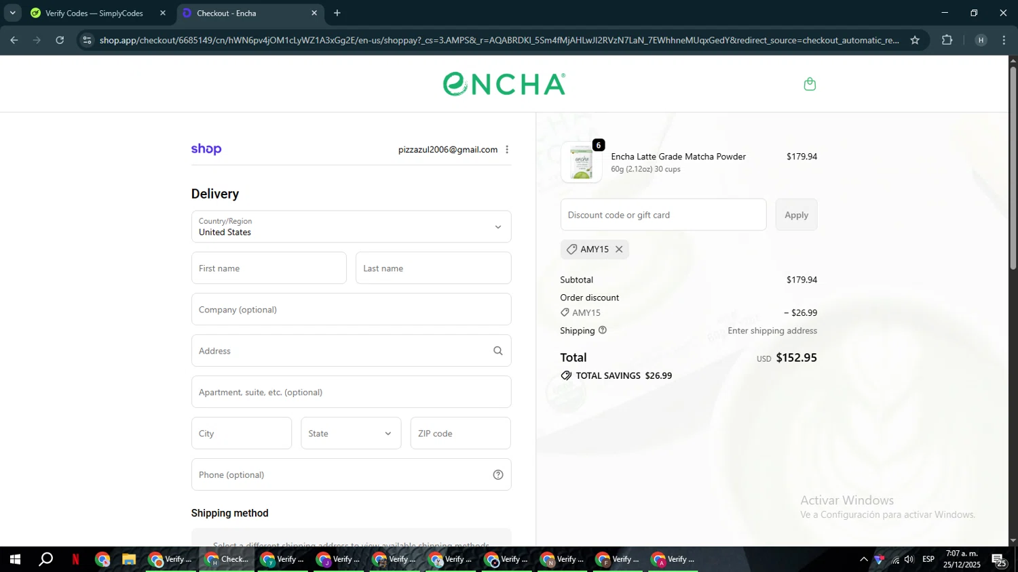Open a new browser tab
The width and height of the screenshot is (1018, 572).
coord(337,13)
